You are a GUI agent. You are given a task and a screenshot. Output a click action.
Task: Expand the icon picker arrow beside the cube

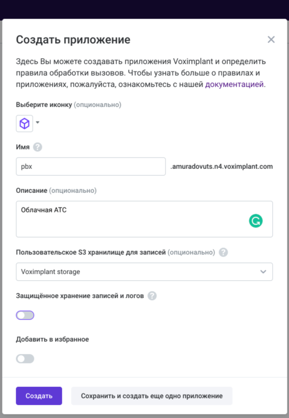(x=38, y=122)
